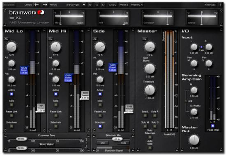
Task: Click the Bypass button
Action: pos(9,5)
